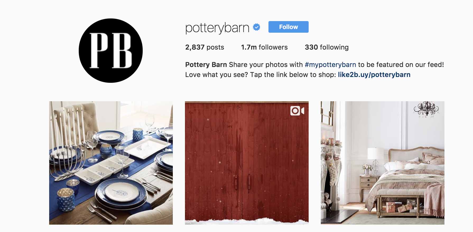This screenshot has height=232, width=473.
Task: Click the white lamp on bedroom nightstand
Action: [375, 158]
